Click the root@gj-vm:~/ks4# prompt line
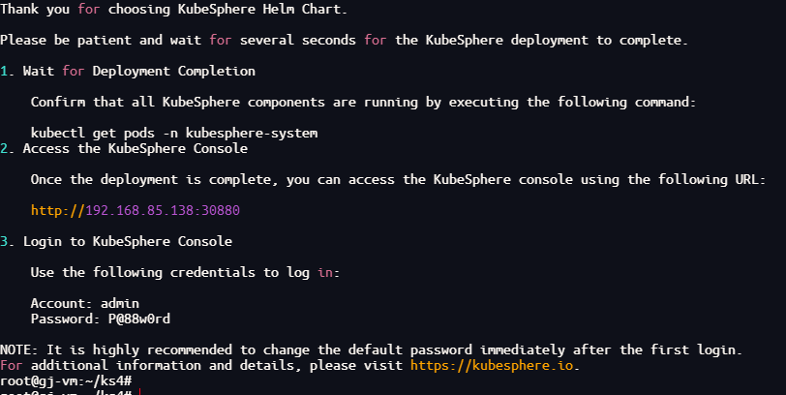Image resolution: width=786 pixels, height=395 pixels. 66,380
